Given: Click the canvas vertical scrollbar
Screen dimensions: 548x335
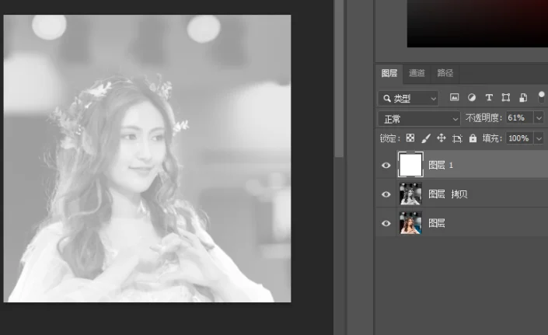Looking at the screenshot, I should click(338, 79).
